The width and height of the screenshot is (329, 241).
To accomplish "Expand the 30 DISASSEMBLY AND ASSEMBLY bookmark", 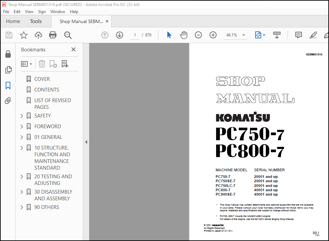I will [x=22, y=192].
